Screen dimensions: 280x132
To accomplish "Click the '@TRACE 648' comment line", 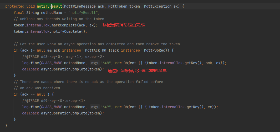I will tap(63, 57).
